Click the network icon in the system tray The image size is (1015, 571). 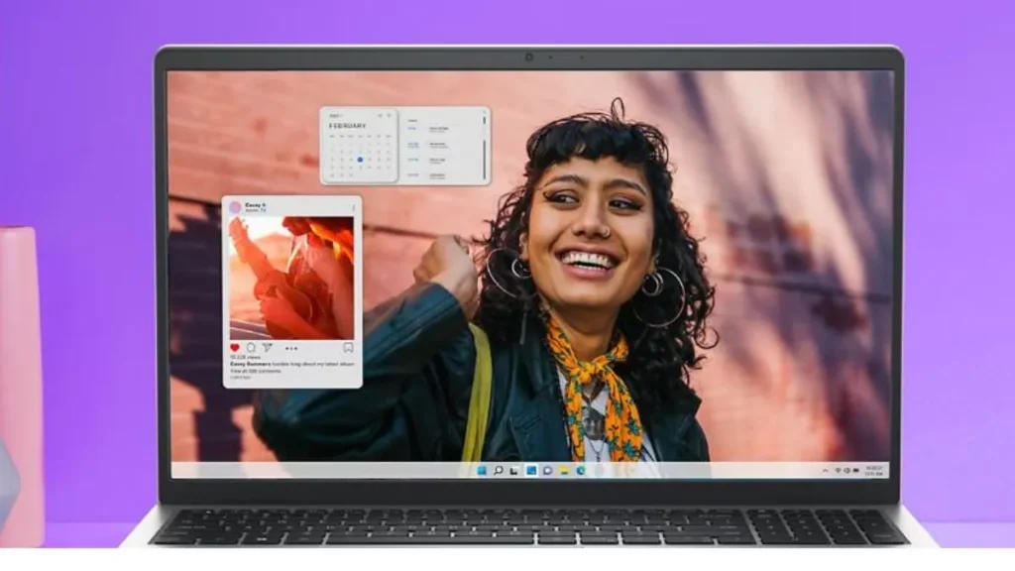(839, 470)
